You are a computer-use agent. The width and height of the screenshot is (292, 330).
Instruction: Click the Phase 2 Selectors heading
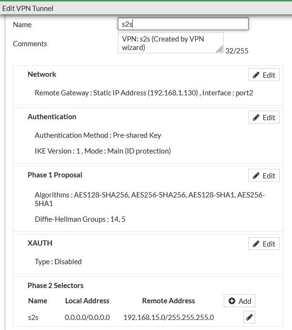click(55, 286)
